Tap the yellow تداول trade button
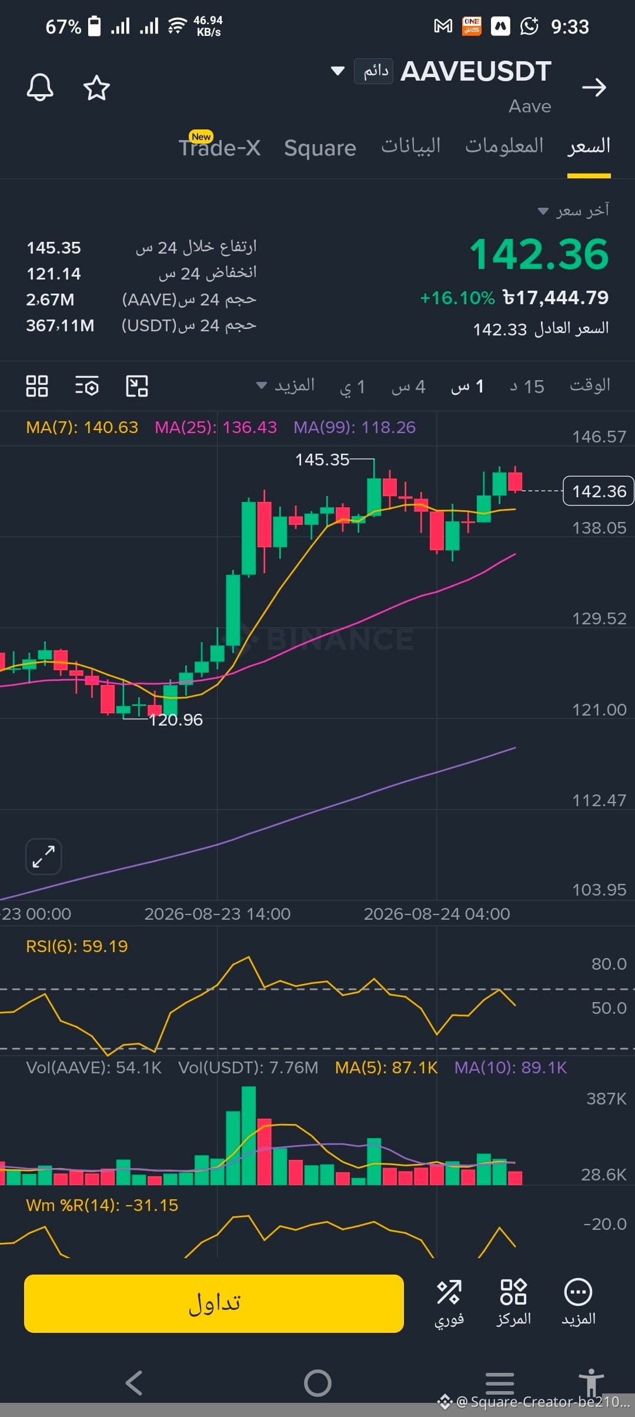This screenshot has height=1417, width=635. 214,1303
